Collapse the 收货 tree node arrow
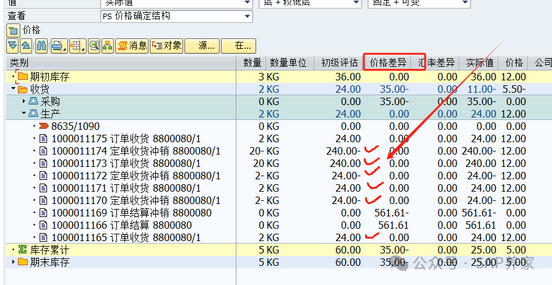 point(14,88)
